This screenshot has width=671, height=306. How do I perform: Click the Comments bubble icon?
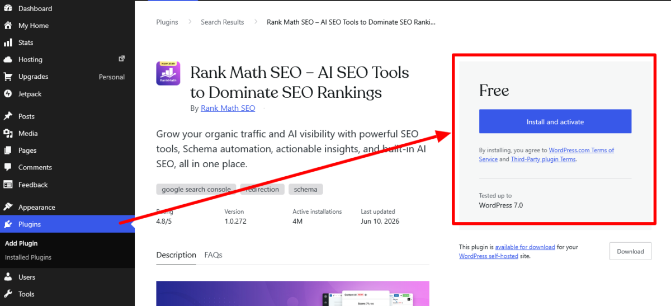pos(8,167)
